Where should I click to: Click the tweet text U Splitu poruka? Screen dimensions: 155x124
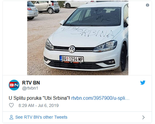pyautogui.click(x=25, y=98)
